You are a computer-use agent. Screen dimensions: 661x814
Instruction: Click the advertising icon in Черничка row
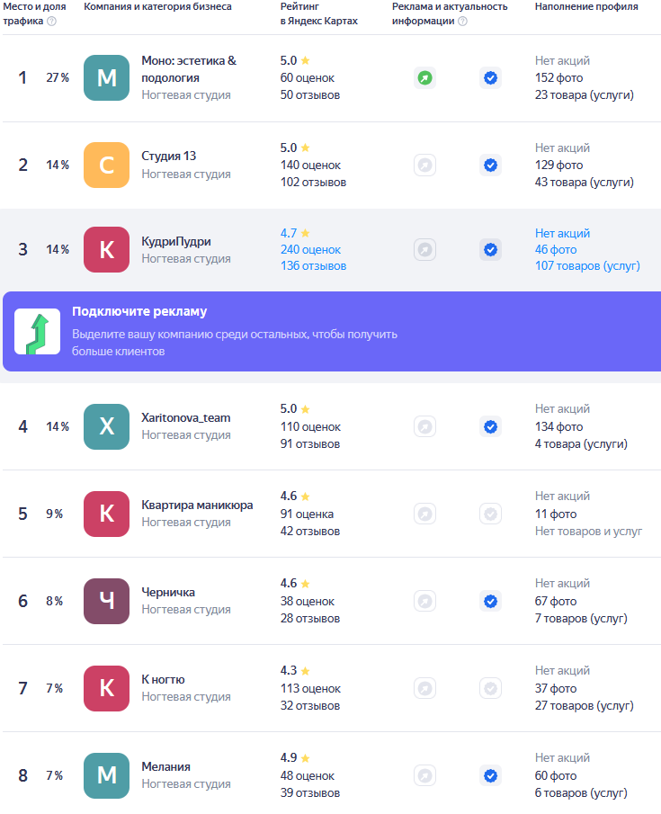click(x=424, y=601)
